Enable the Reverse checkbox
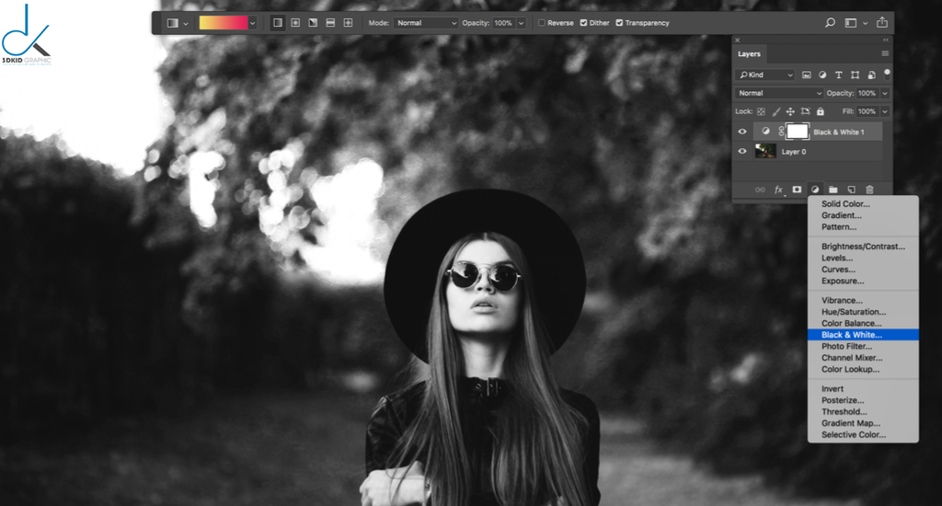The height and width of the screenshot is (506, 942). 541,23
